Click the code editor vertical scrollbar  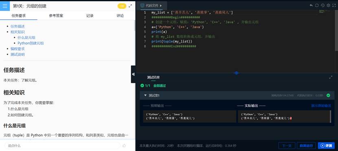click(x=336, y=31)
